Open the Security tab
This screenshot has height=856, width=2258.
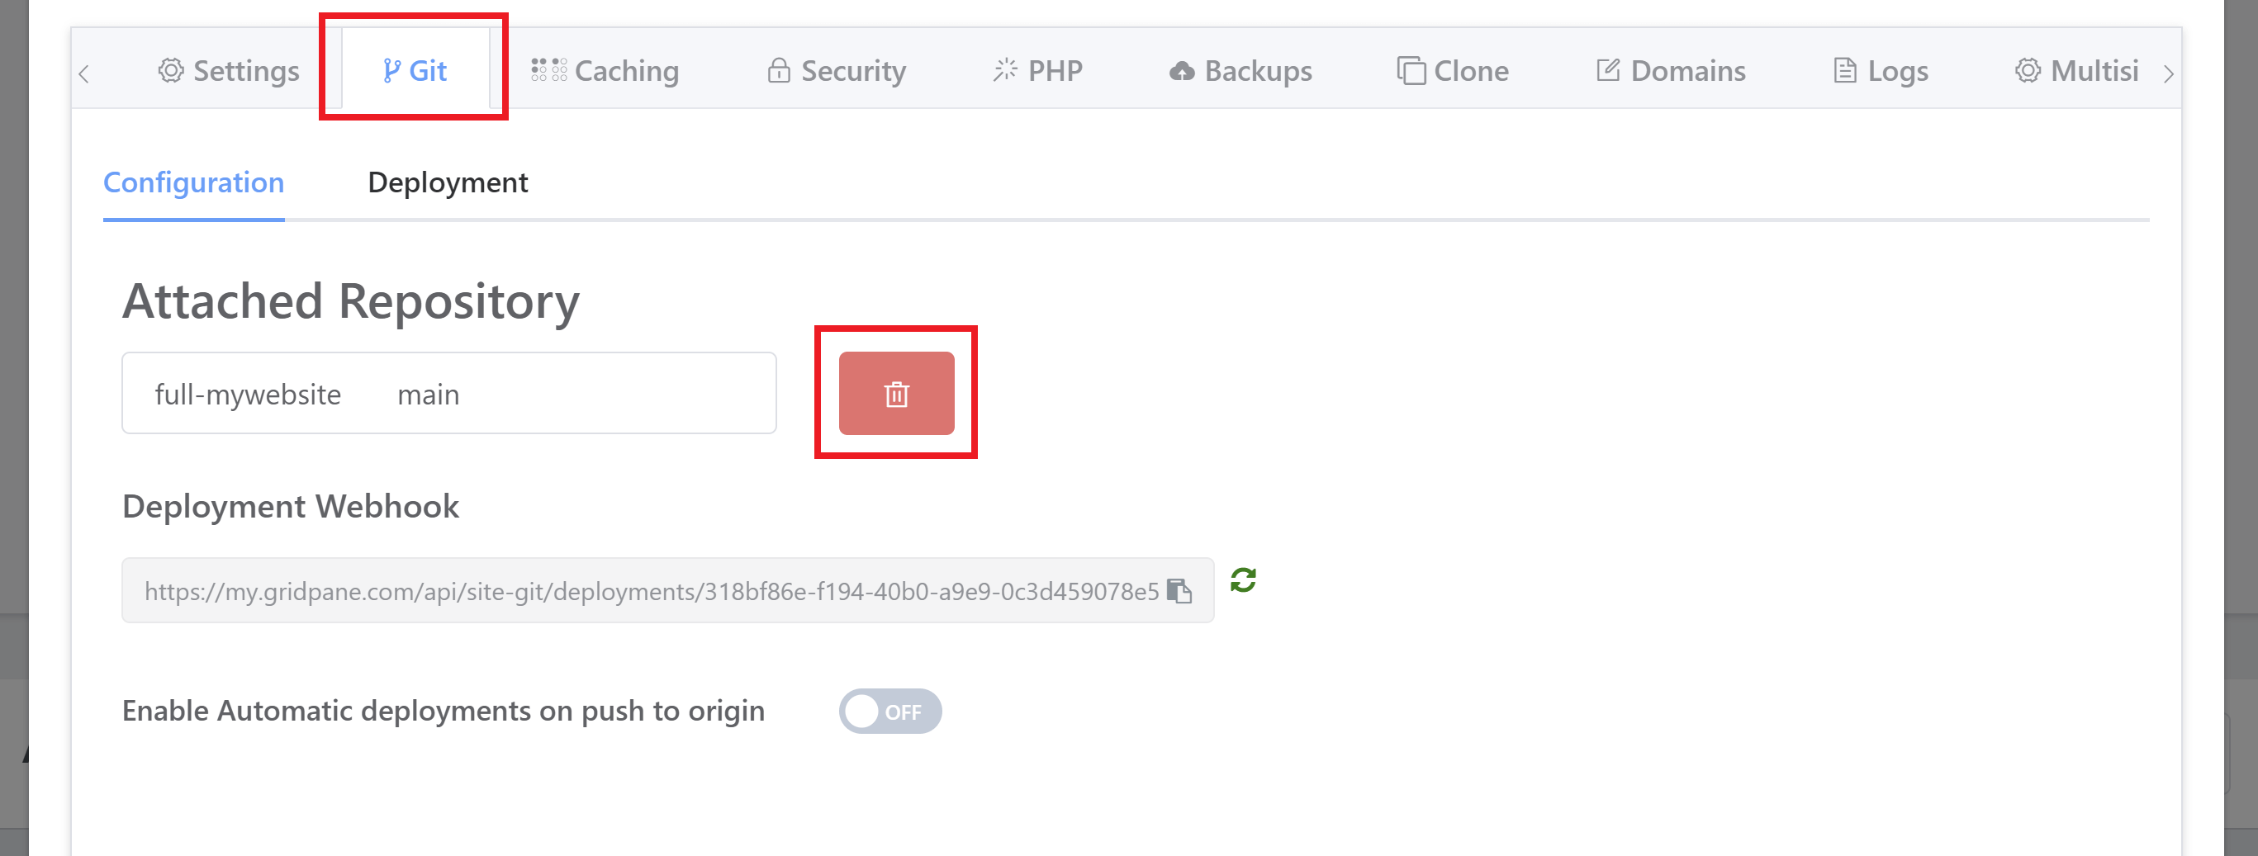click(x=837, y=70)
